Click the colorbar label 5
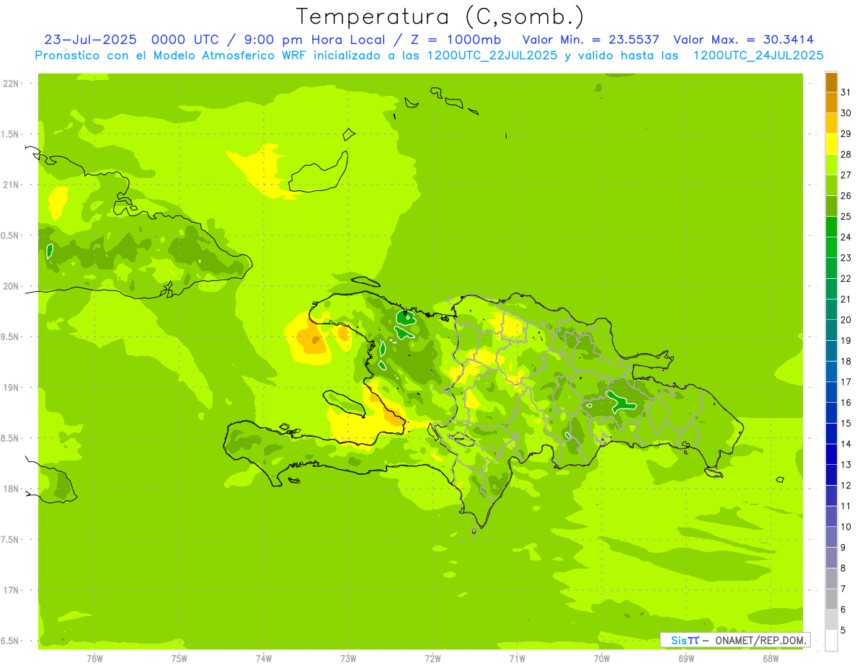Image resolution: width=865 pixels, height=668 pixels. [x=843, y=631]
